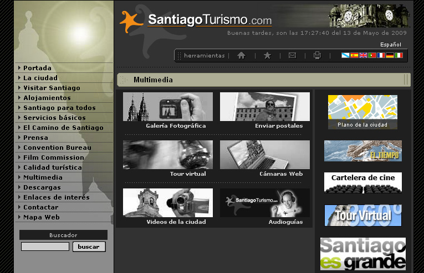Image resolution: width=424 pixels, height=273 pixels.
Task: Click the Enviar postales caption link
Action: click(x=279, y=126)
